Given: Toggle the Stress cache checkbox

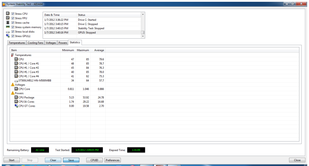Looking at the screenshot, I should [13, 23].
